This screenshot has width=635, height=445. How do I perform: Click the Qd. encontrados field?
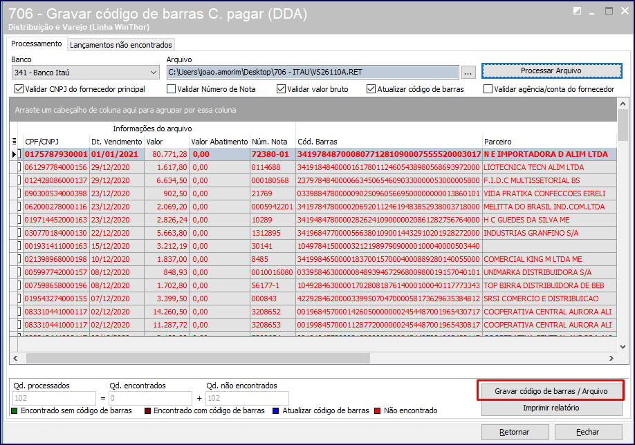pos(150,398)
